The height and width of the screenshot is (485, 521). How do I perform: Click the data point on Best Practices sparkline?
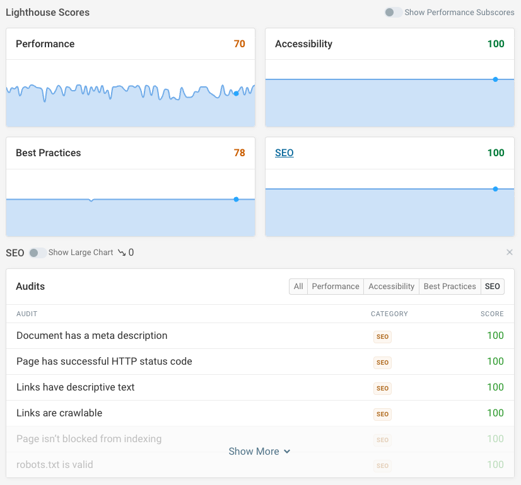236,199
